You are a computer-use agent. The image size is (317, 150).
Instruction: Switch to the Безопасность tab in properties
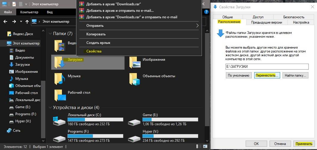294,17
